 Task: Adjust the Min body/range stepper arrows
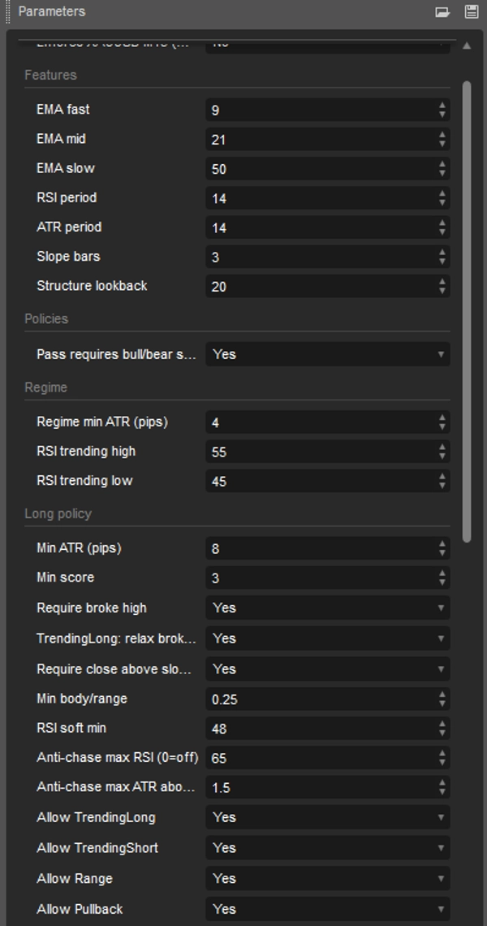442,699
